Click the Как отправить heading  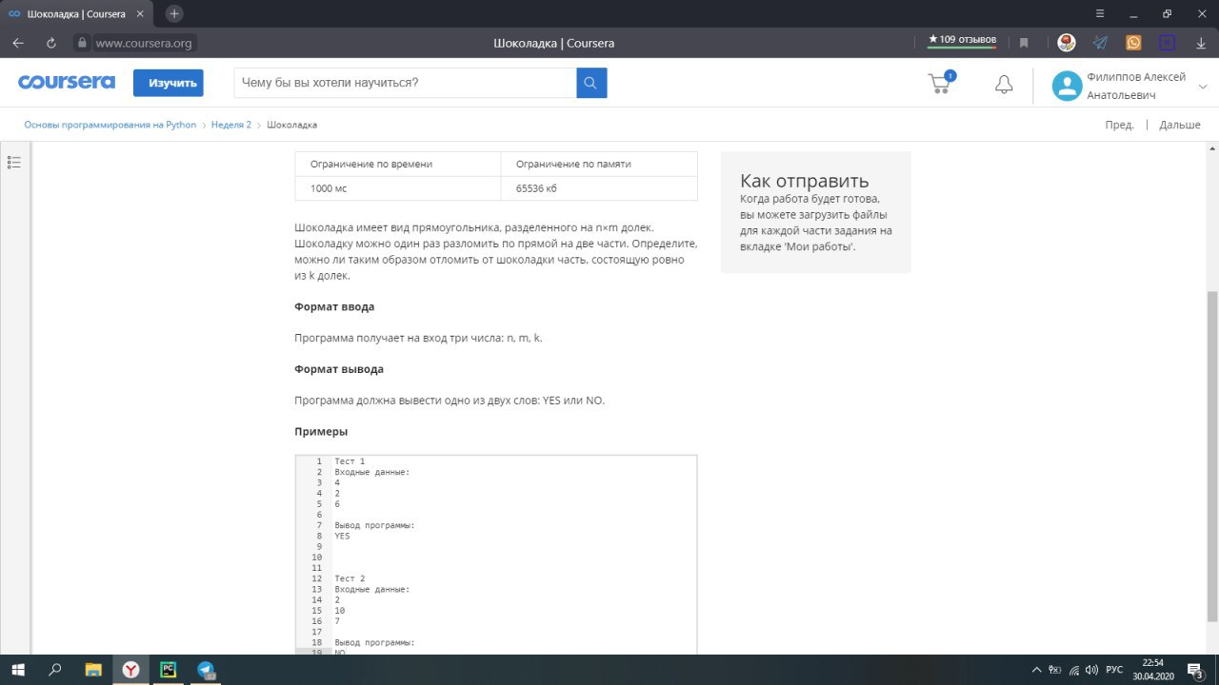(x=805, y=181)
